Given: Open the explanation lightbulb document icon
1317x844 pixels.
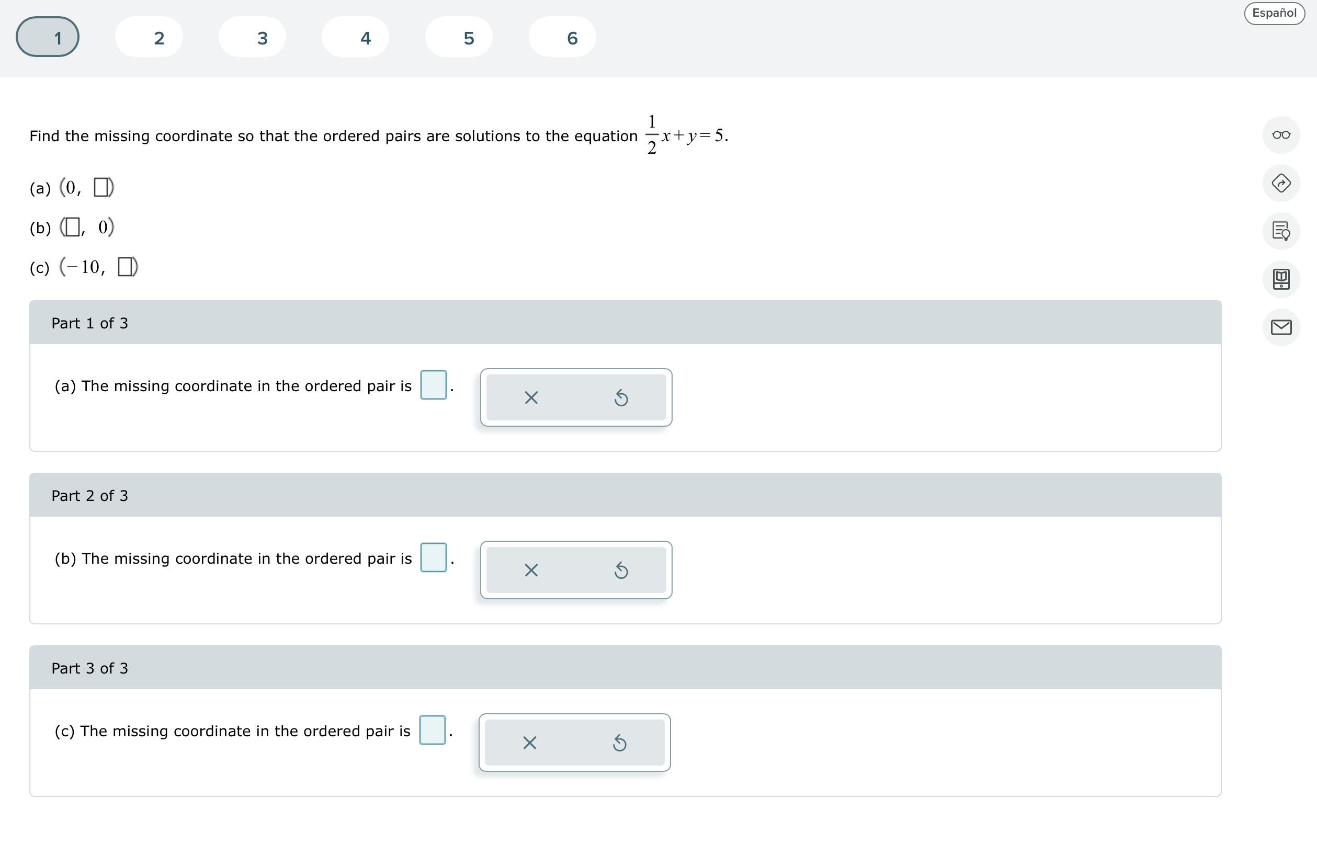Looking at the screenshot, I should pos(1281,231).
